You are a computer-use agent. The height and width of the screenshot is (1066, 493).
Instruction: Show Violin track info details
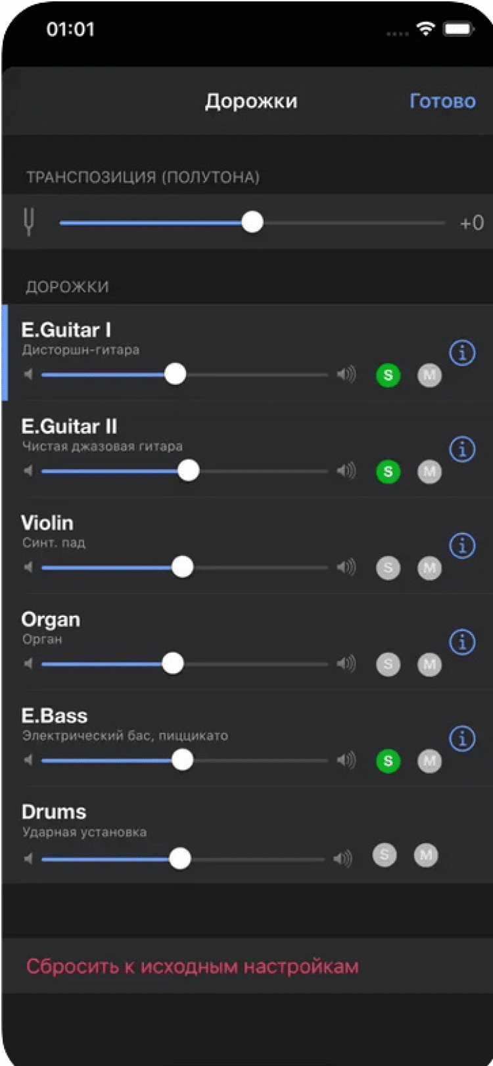(463, 546)
